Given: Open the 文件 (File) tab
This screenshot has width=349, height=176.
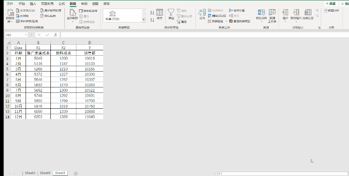Looking at the screenshot, I should coord(10,4).
